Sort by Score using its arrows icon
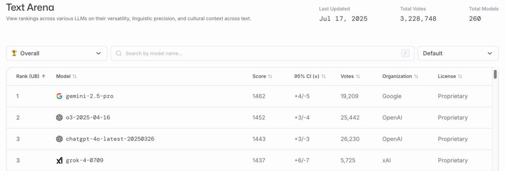Viewport: 505px width, 171px height. pyautogui.click(x=270, y=76)
